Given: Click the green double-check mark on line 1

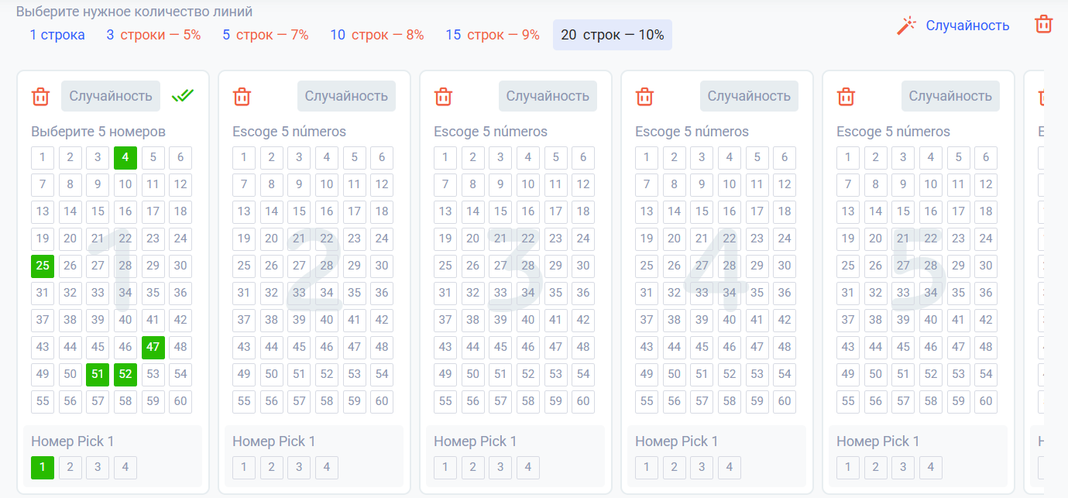Looking at the screenshot, I should (183, 95).
